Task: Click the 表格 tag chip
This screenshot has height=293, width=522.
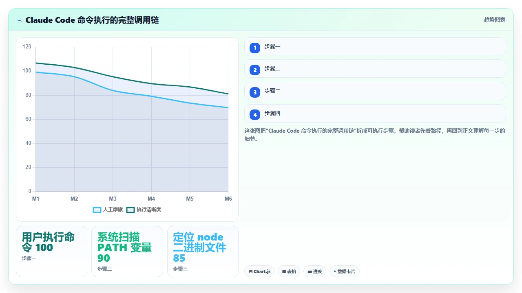Action: [289, 271]
